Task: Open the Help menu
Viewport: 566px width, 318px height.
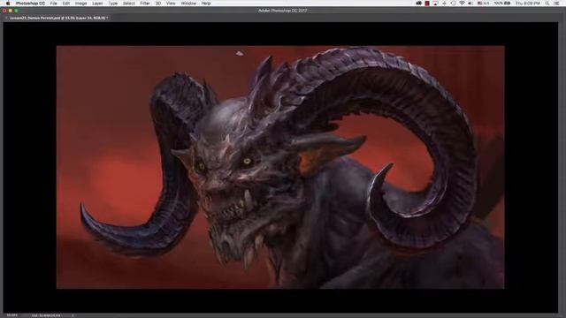Action: tap(206, 4)
